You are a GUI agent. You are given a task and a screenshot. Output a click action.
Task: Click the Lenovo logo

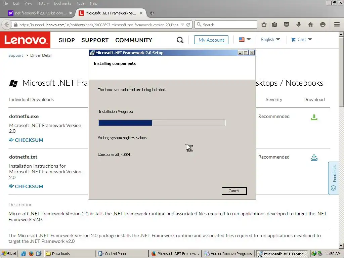(25, 40)
